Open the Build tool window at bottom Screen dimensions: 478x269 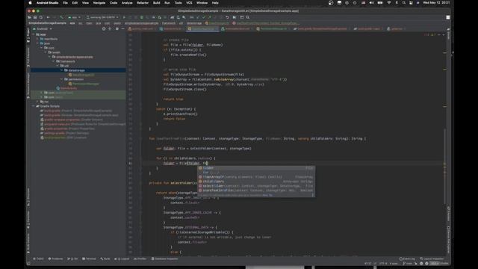105,259
